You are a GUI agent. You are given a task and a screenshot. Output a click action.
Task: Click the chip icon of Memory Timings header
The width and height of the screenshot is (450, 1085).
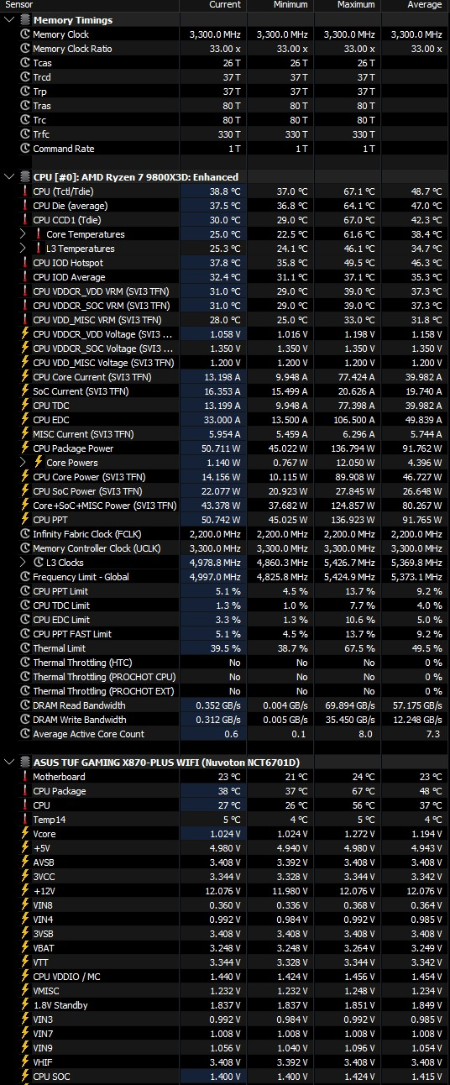point(24,20)
